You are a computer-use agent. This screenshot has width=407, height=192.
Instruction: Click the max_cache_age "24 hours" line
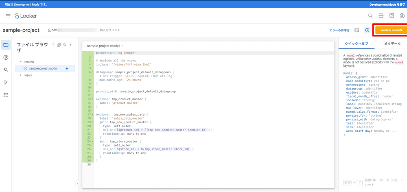[121, 80]
